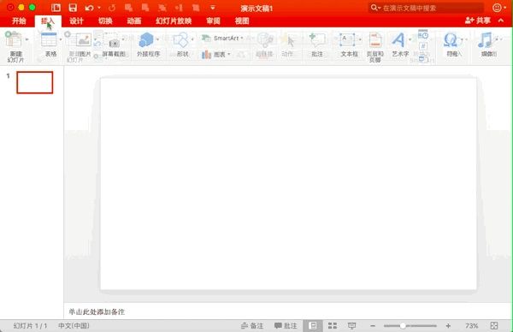Click the undo arrow icon
Screen dimensions: 513x332
[89, 8]
